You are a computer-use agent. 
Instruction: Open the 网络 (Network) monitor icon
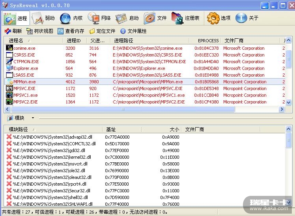pyautogui.click(x=94, y=18)
